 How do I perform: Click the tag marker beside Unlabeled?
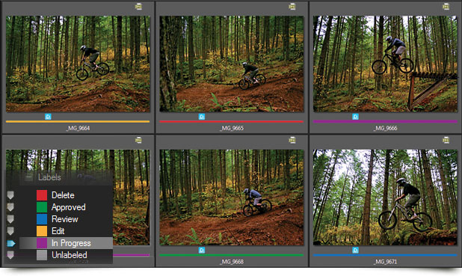pyautogui.click(x=10, y=255)
